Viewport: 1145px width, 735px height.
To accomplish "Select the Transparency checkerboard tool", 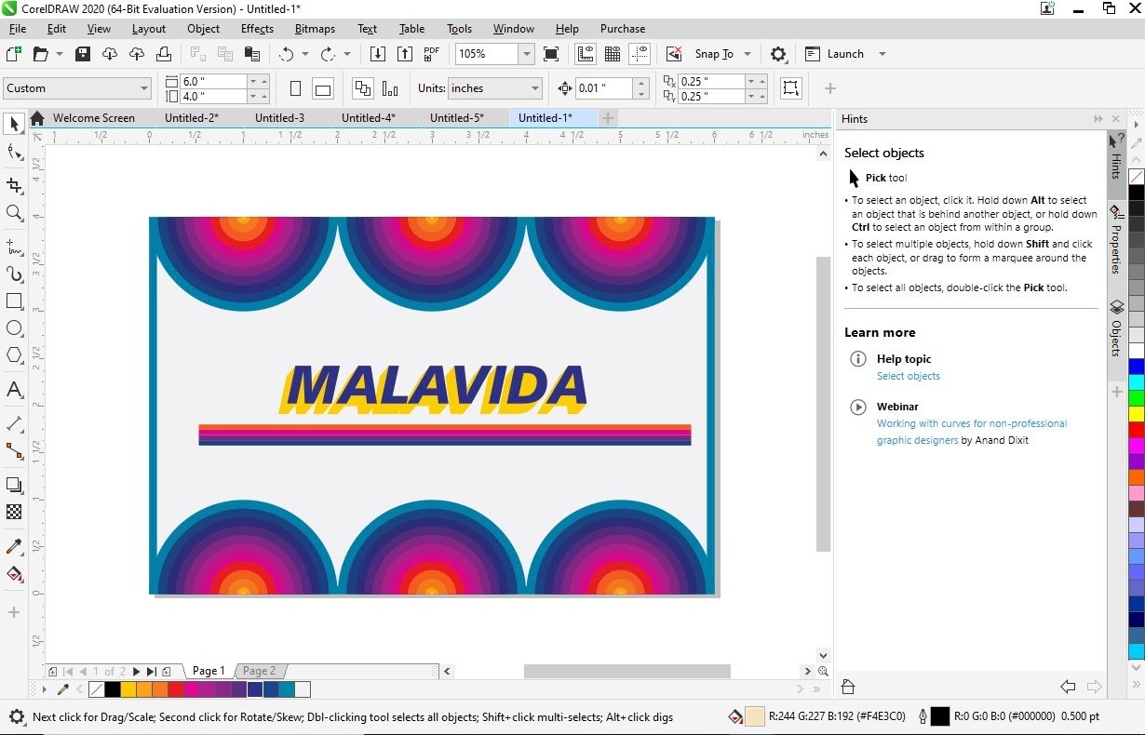I will 14,512.
